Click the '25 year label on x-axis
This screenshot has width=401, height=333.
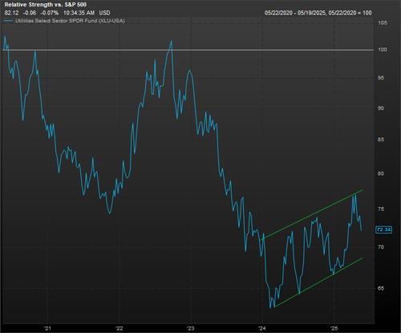click(x=334, y=328)
